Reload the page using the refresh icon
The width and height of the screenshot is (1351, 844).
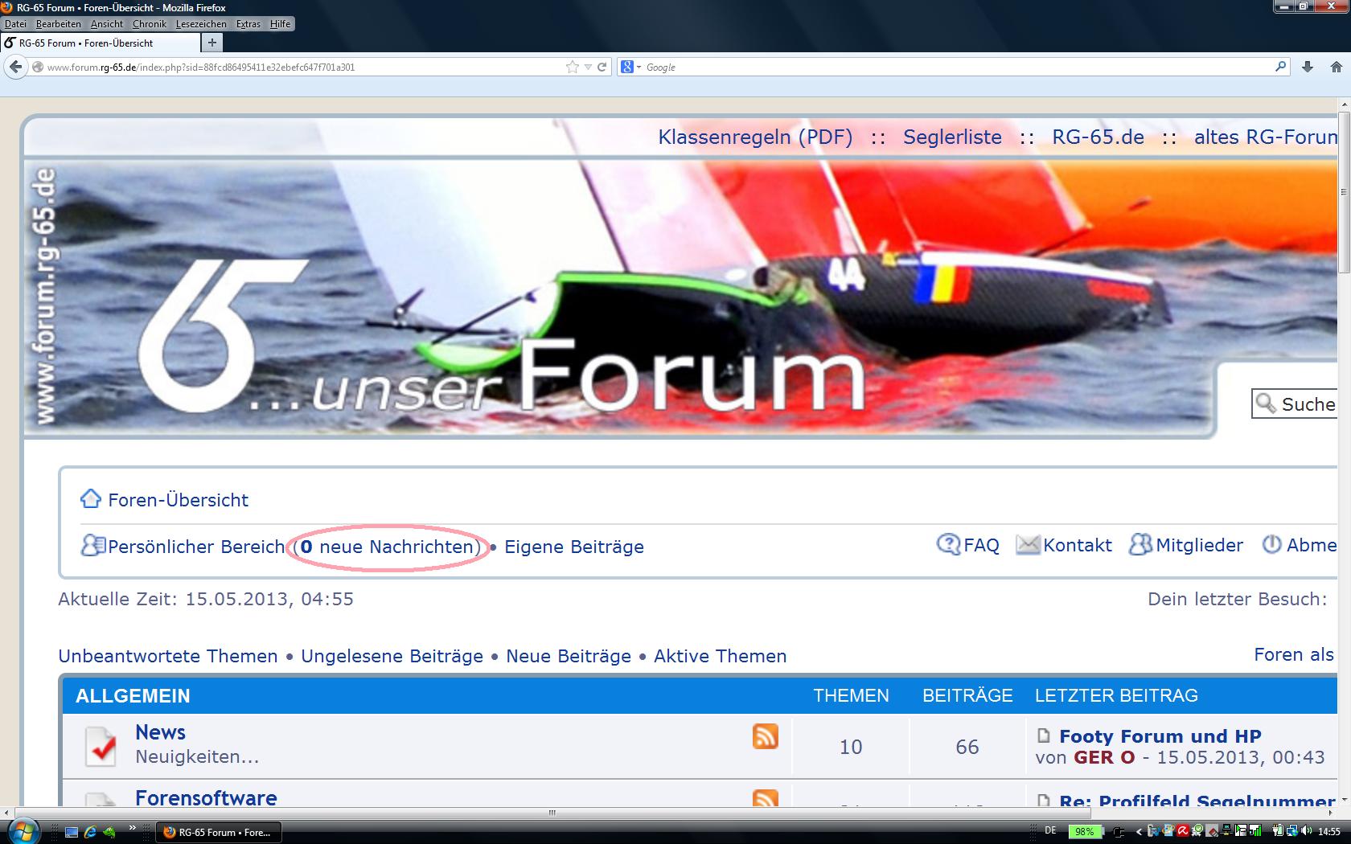[602, 67]
